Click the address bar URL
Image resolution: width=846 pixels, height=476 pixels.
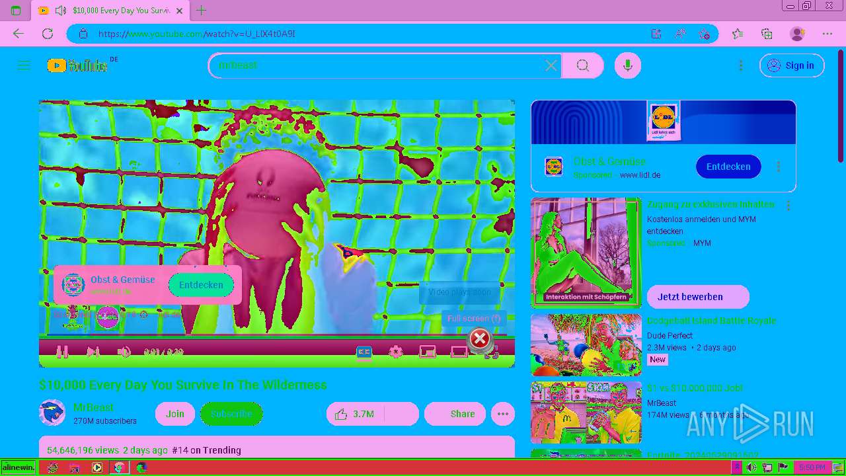click(x=196, y=34)
